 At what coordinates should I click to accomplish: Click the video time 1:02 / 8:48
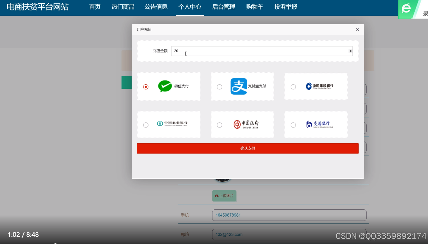point(23,235)
